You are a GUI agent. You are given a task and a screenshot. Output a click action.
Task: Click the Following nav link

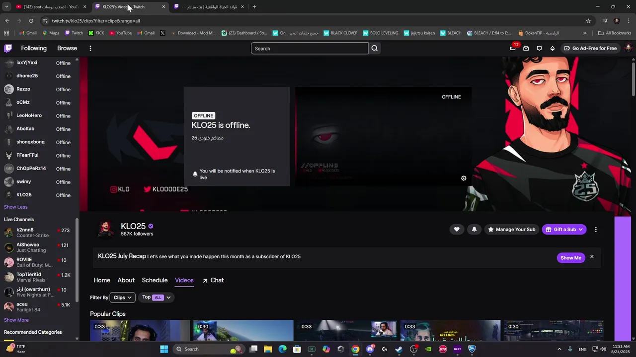34,48
